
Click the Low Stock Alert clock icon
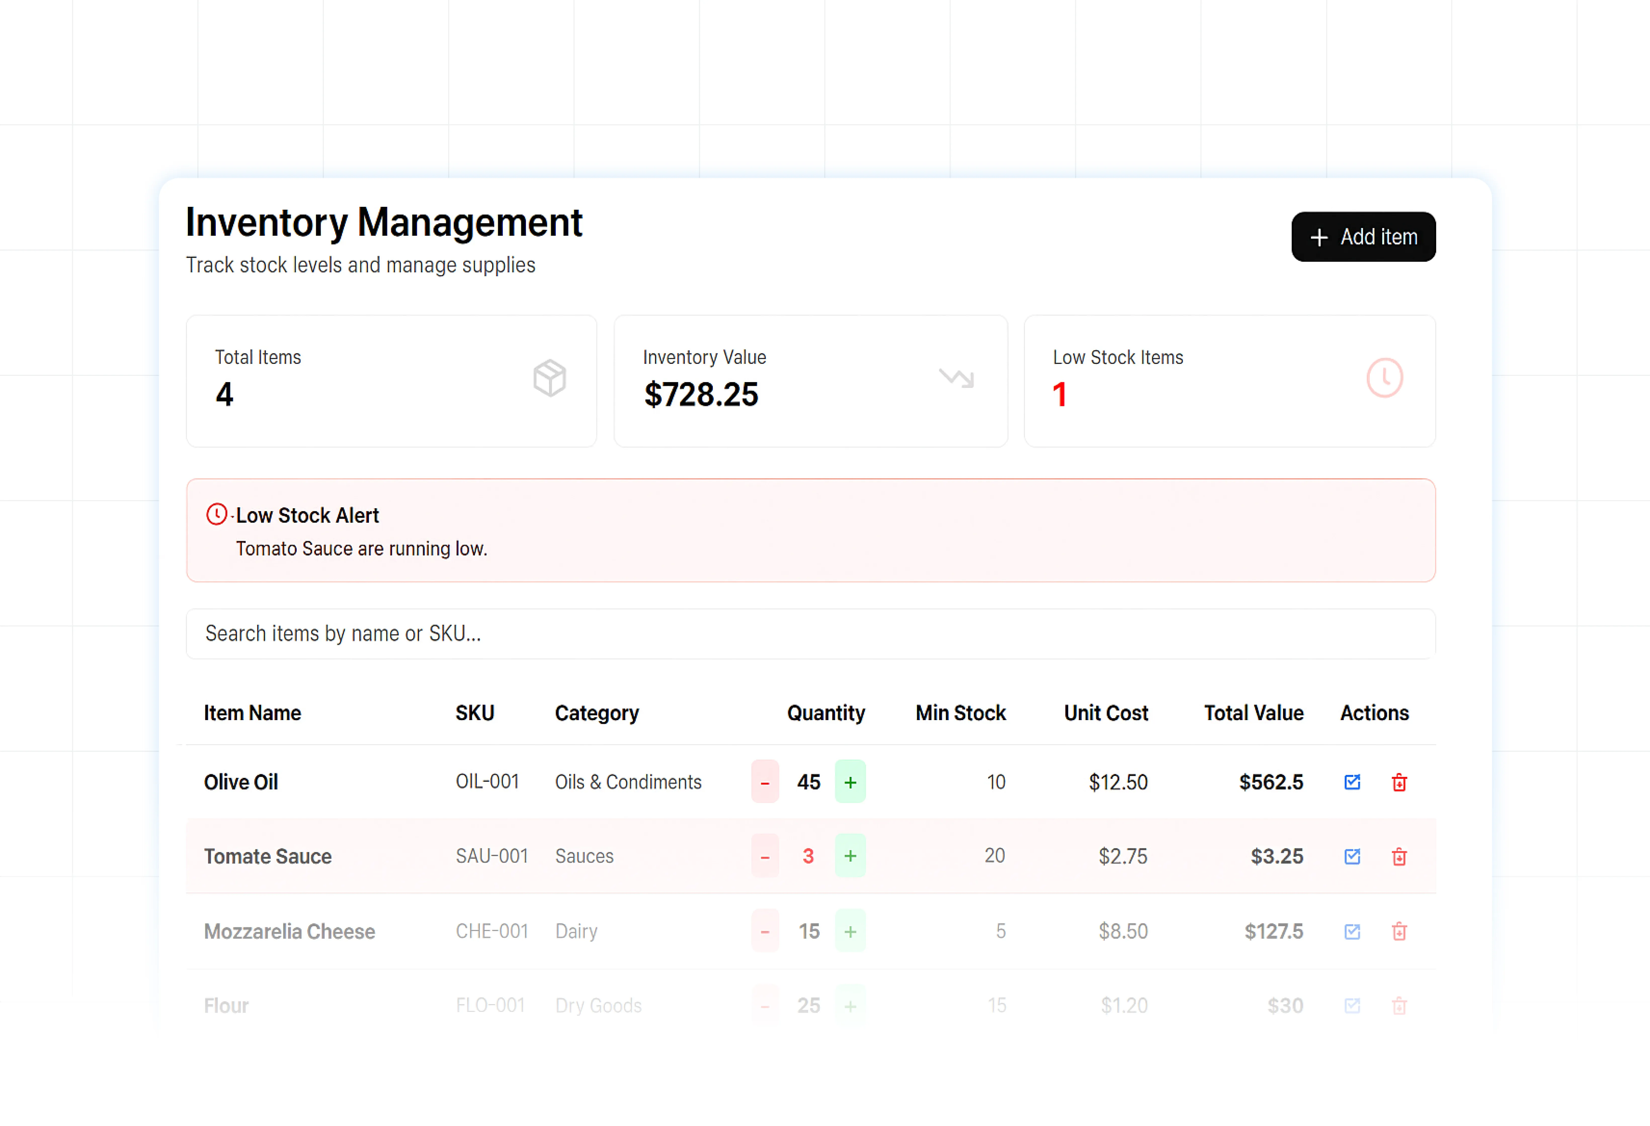217,514
